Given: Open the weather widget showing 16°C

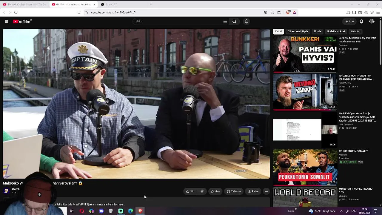Looking at the screenshot, I should tap(322, 211).
